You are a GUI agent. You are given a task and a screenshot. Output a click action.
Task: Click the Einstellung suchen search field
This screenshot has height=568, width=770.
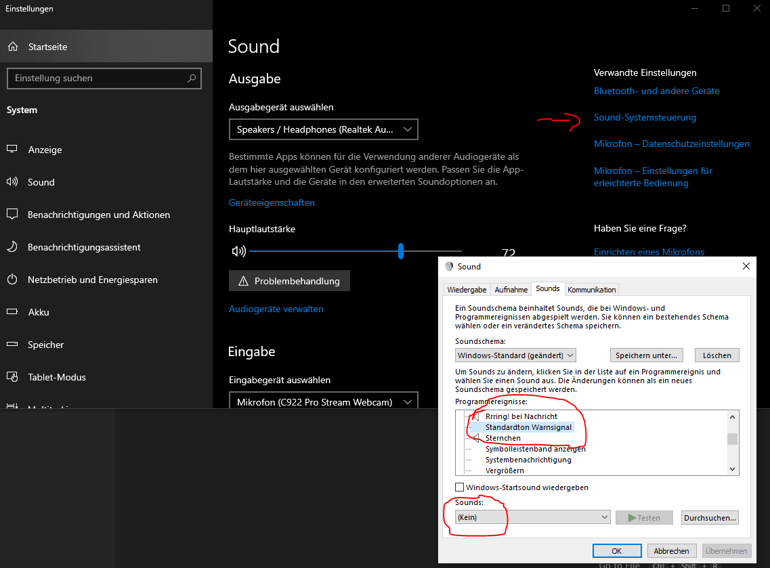(x=104, y=79)
